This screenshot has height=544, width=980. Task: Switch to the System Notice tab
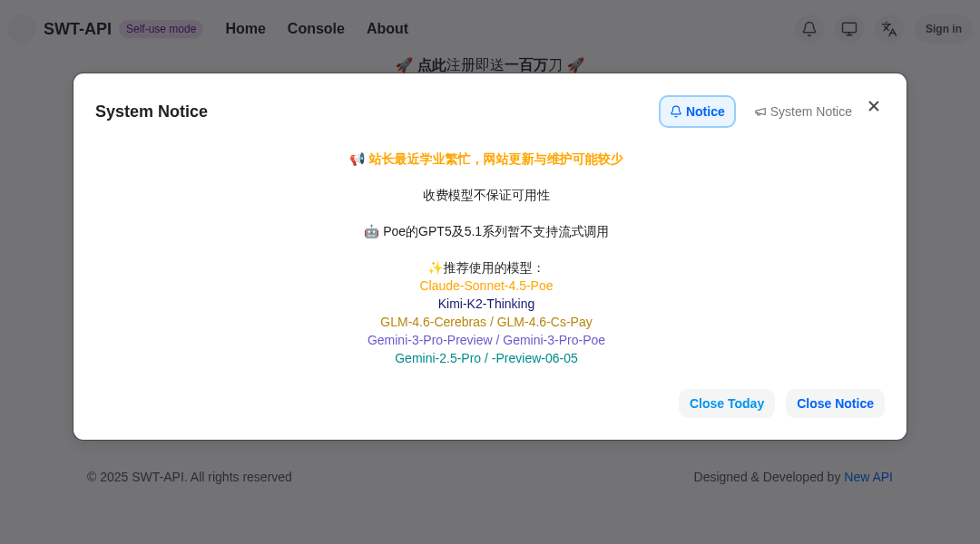click(803, 111)
